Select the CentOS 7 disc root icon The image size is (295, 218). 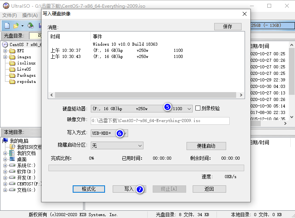5,45
